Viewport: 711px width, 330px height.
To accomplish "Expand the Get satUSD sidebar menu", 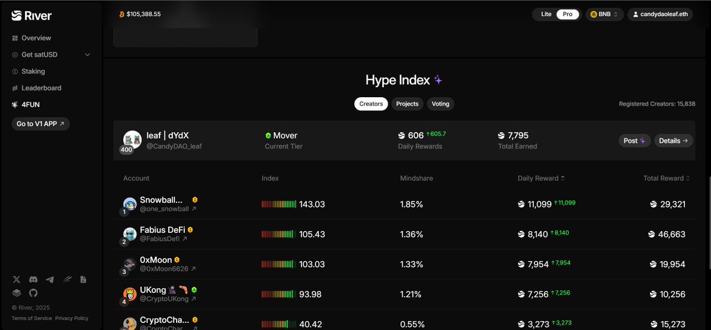I will point(52,55).
